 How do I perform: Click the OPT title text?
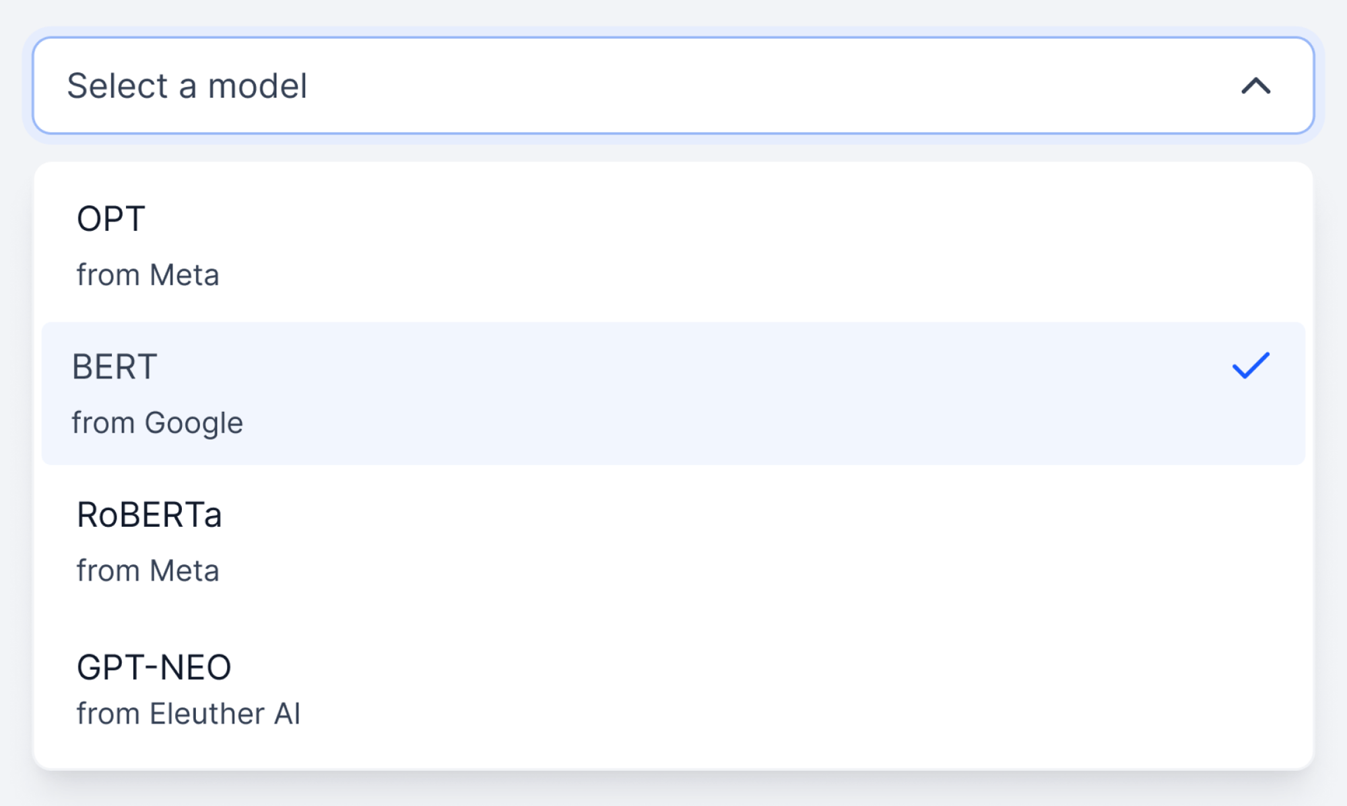110,219
